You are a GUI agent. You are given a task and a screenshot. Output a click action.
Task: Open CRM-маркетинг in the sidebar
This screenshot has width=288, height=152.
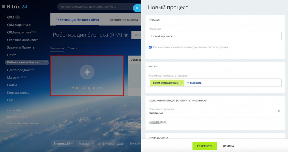pyautogui.click(x=19, y=25)
